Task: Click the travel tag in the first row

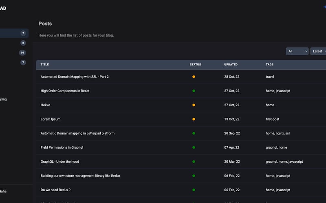Action: tap(270, 77)
